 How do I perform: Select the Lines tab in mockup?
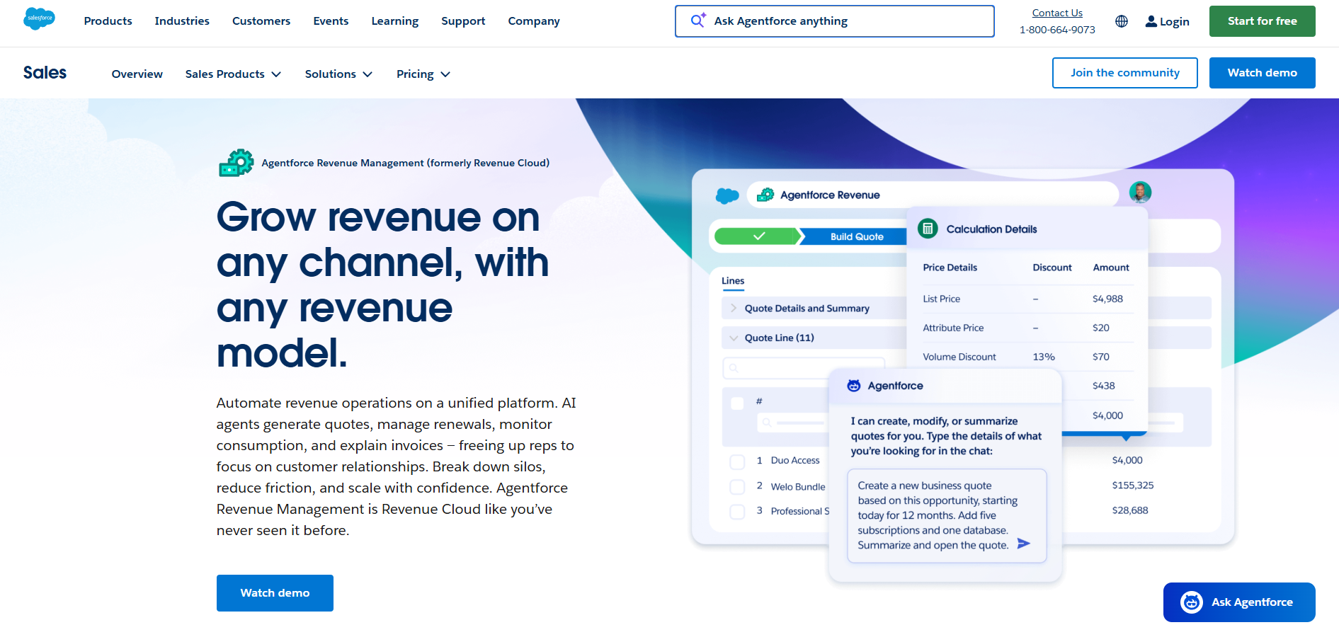pos(733,281)
